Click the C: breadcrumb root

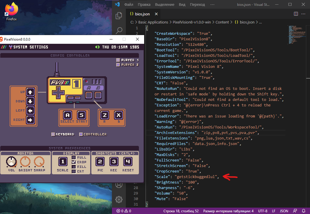pyautogui.click(x=132, y=22)
